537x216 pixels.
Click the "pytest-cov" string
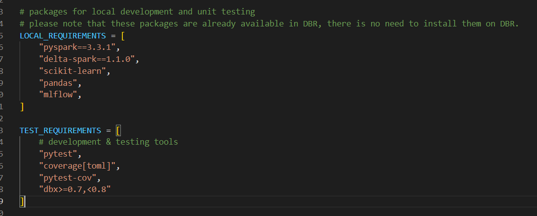point(68,178)
